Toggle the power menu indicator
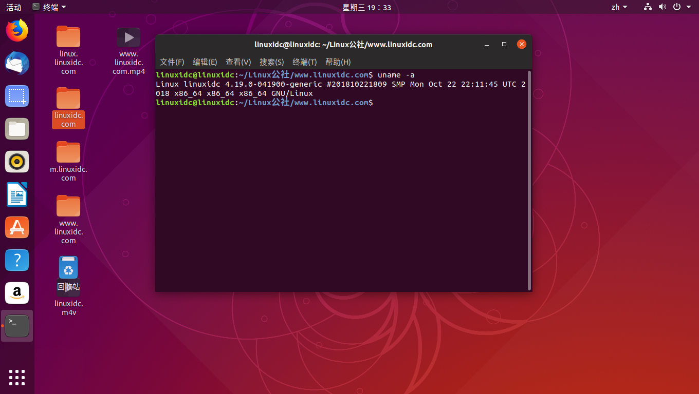 [x=677, y=7]
